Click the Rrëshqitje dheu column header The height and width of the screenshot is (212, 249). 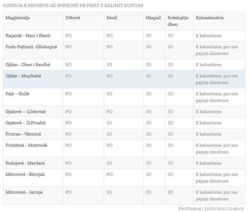coord(178,21)
